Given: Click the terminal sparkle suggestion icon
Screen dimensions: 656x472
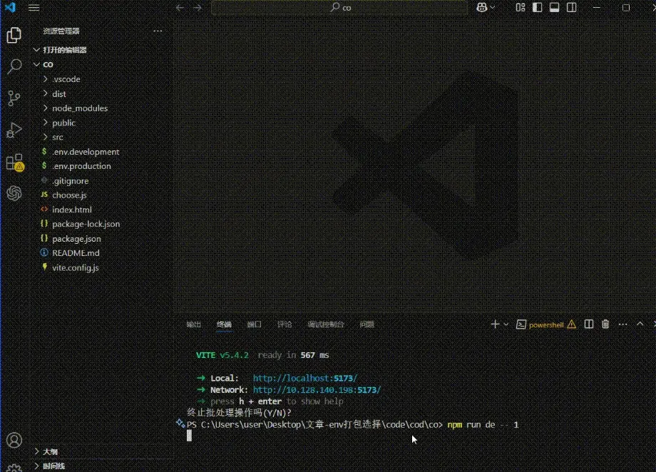Looking at the screenshot, I should coord(180,423).
